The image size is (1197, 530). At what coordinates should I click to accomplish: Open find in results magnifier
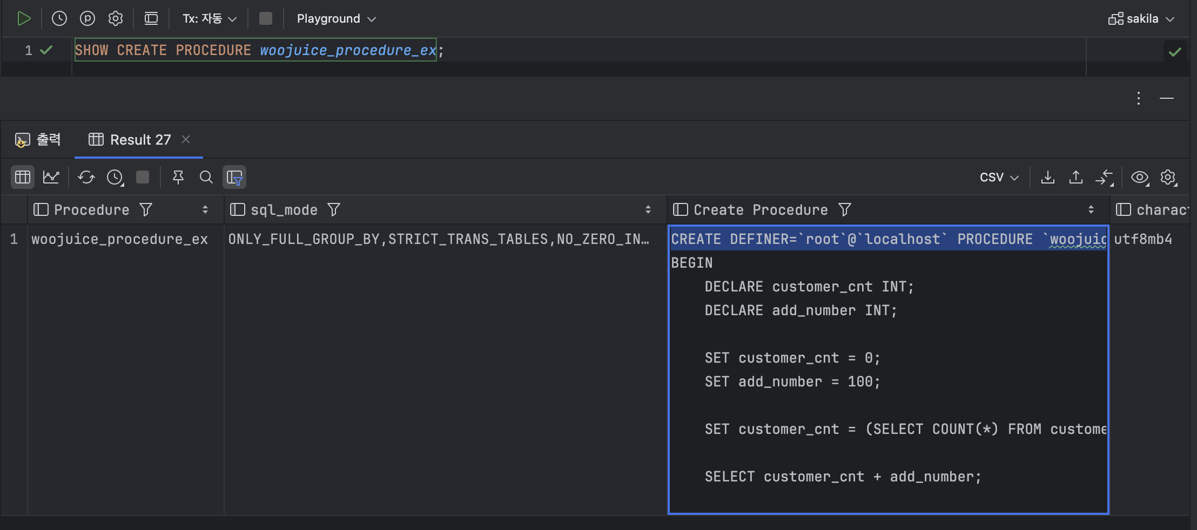[206, 177]
